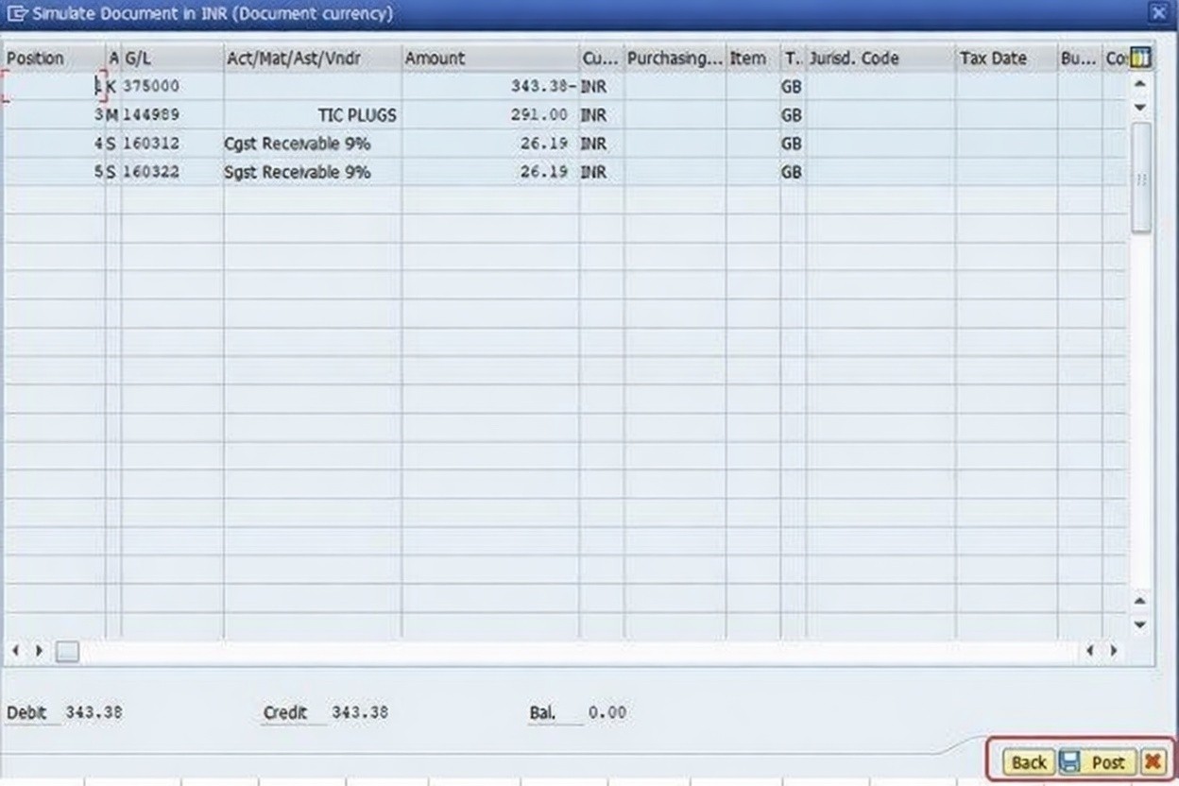Select the Amount column header
This screenshot has width=1179, height=786.
coord(489,59)
